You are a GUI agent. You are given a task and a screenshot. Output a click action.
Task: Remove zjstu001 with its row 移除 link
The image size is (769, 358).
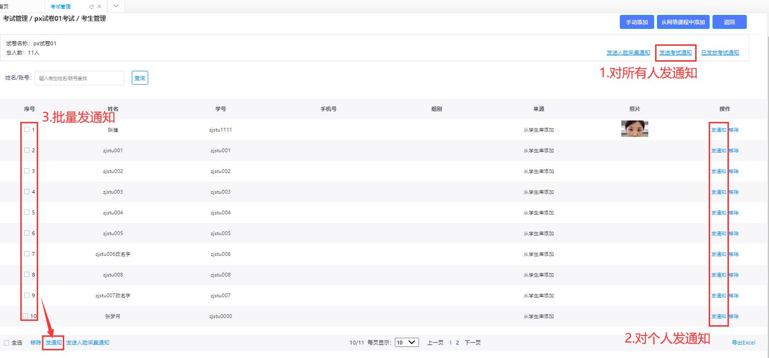(734, 150)
